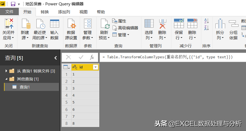The width and height of the screenshot is (246, 131).
Task: Click Manage Parameters (管理参数) icon
Action: 88,24
